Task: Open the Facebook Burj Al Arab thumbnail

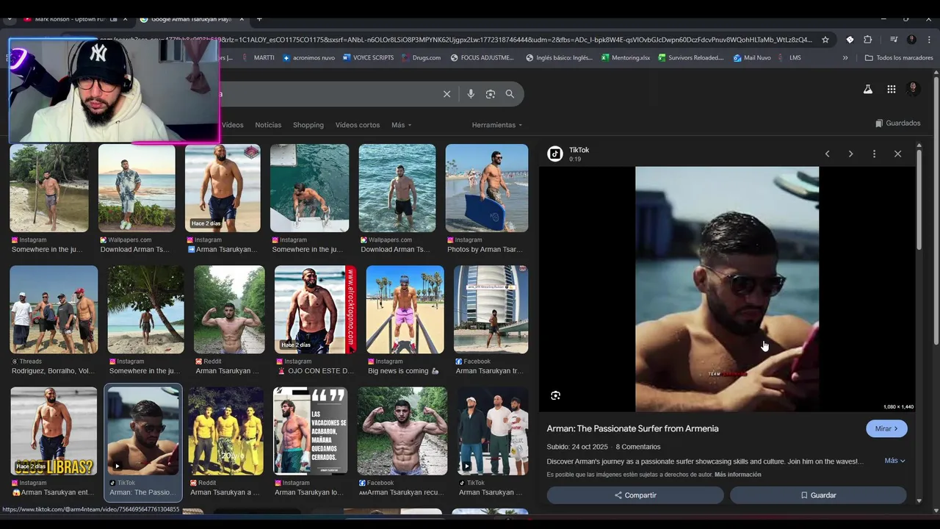Action: 491,309
